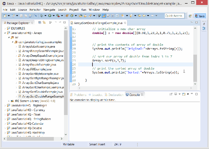209x149 pixels.
Task: Maximize the Console panel
Action: click(196, 94)
